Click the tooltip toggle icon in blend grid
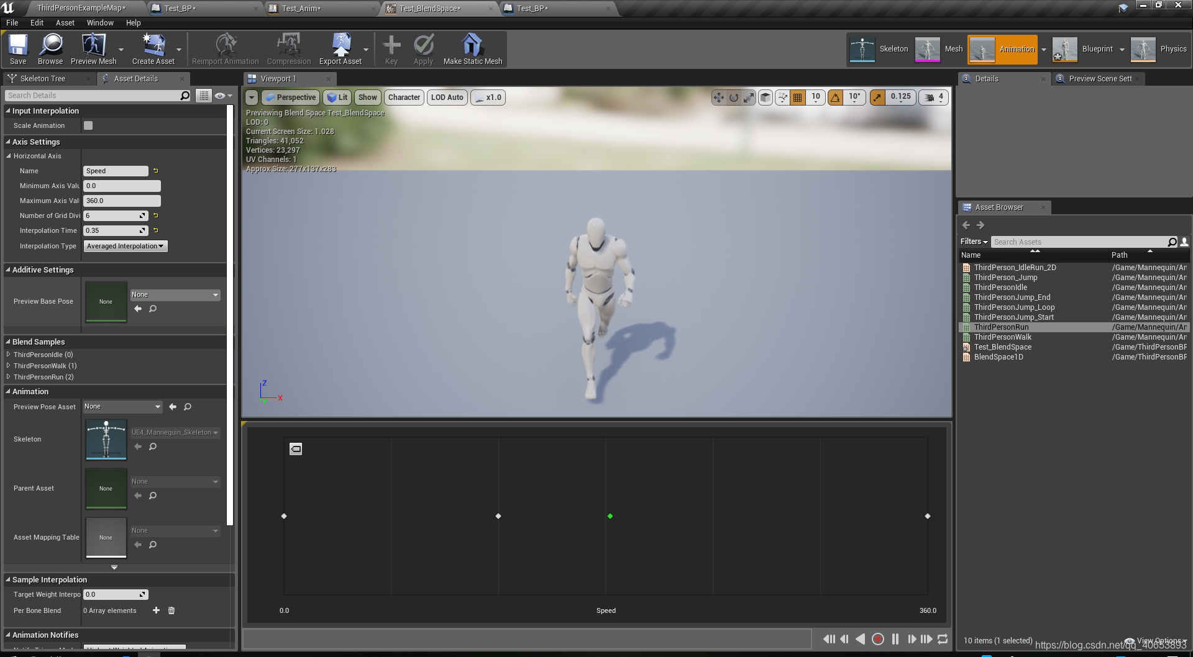1193x657 pixels. coord(296,449)
